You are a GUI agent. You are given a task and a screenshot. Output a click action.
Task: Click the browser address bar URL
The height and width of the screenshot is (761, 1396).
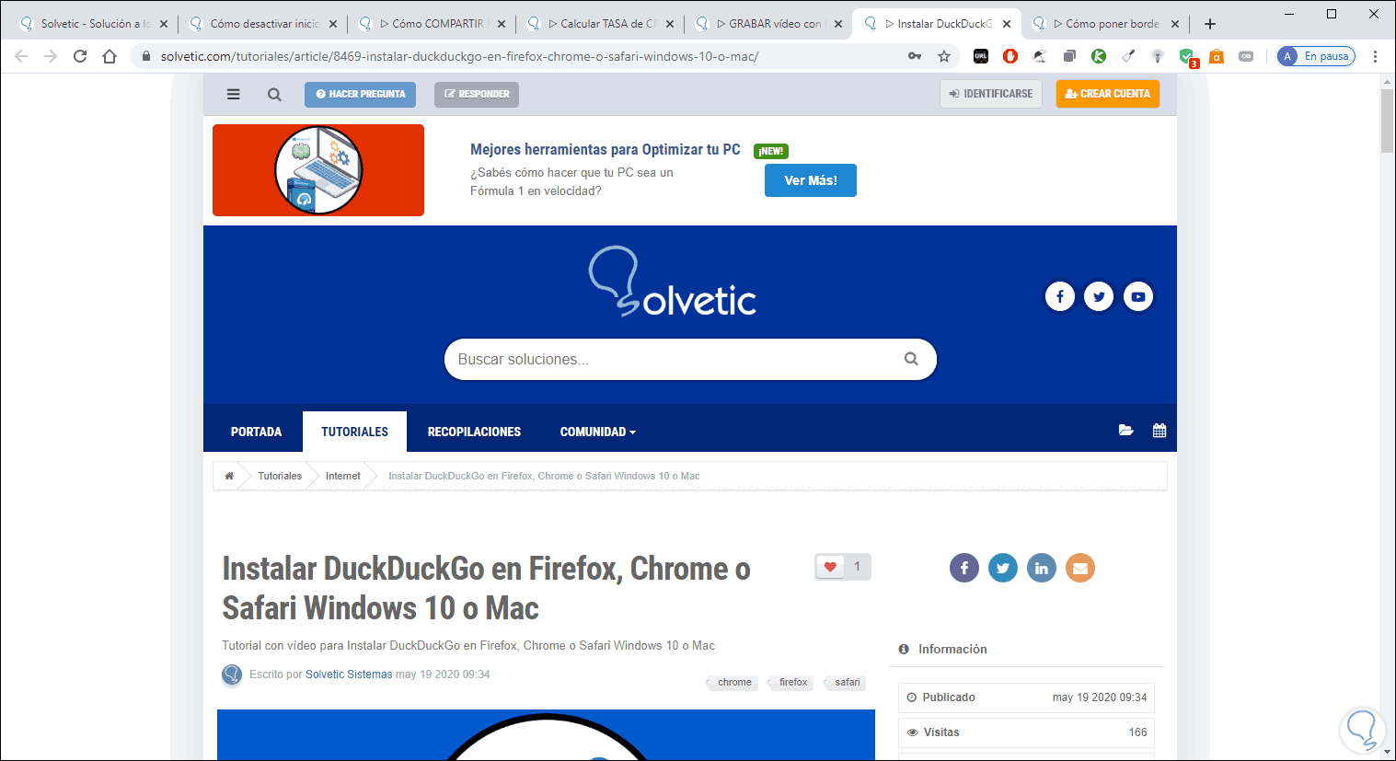point(459,56)
